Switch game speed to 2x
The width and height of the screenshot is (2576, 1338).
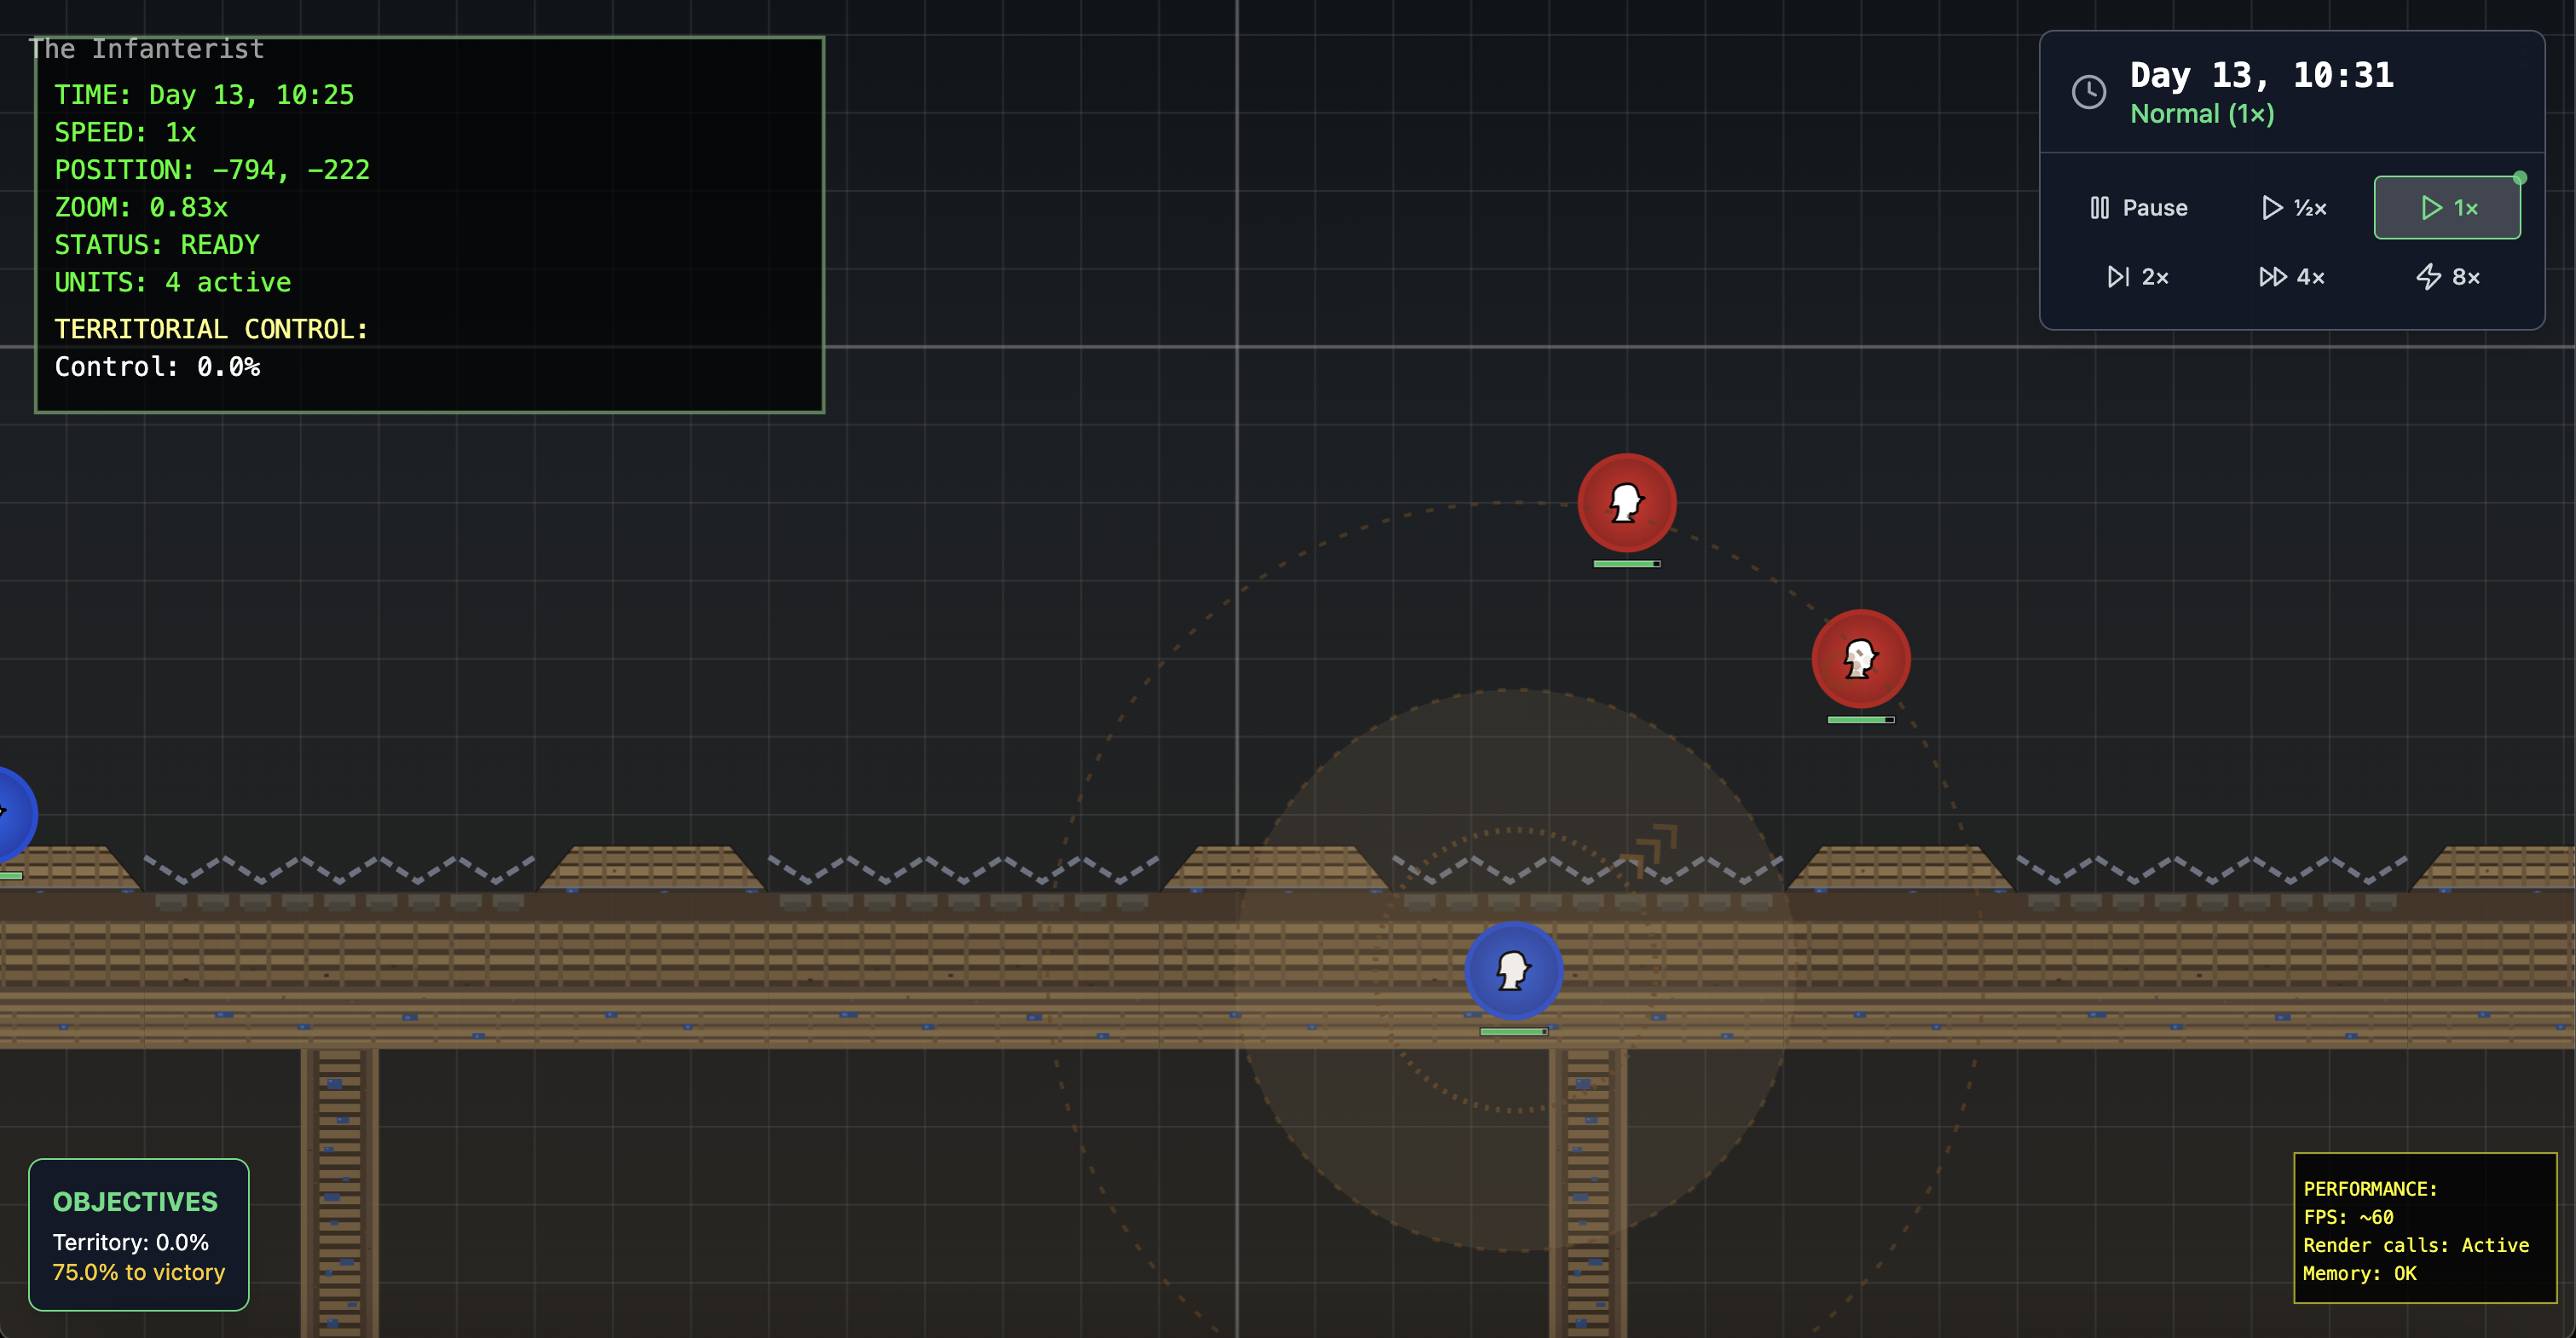(2138, 277)
